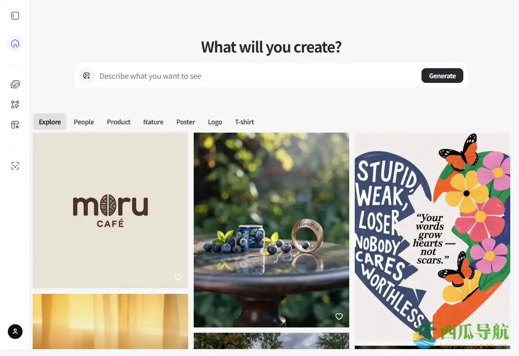
Task: Select the Explore tab
Action: tap(50, 122)
